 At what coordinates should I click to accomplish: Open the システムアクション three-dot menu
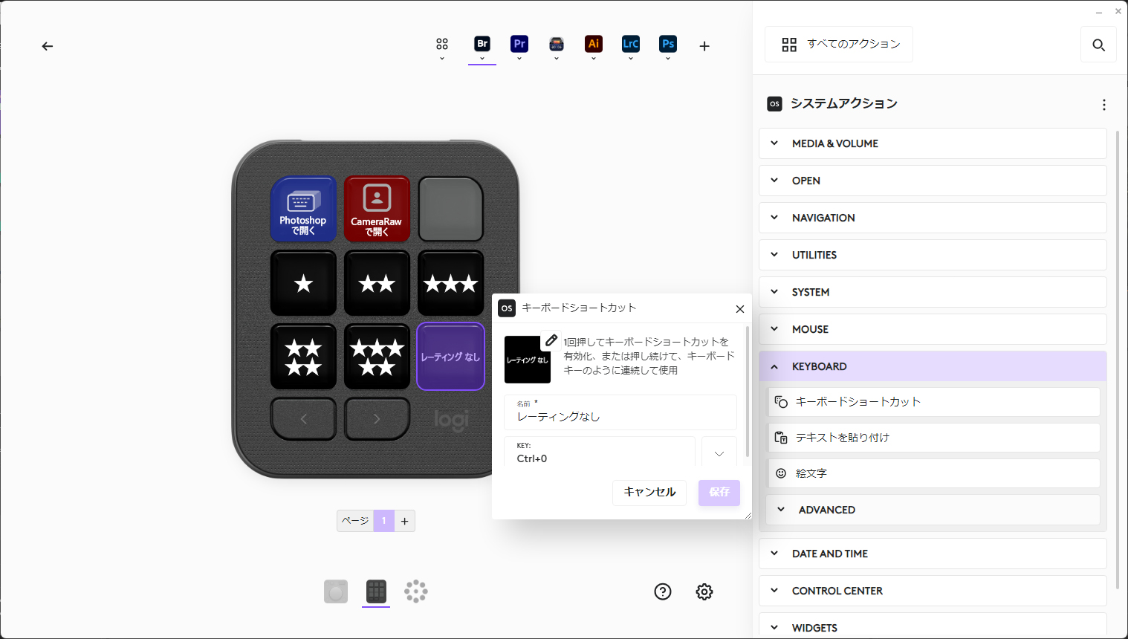(1104, 104)
